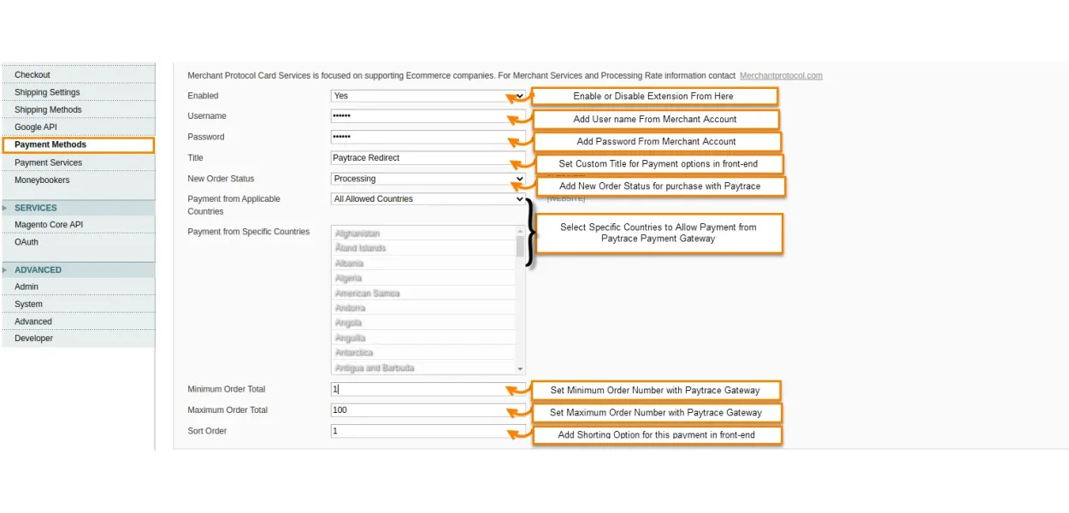Open Shipping Settings in the sidebar
The height and width of the screenshot is (513, 1069).
(x=47, y=92)
